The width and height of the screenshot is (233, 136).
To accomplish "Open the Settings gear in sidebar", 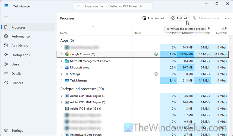I will click(x=6, y=130).
